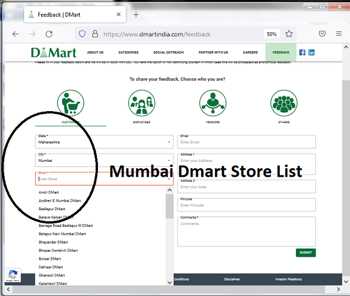Click into the Comments text area

click(x=246, y=232)
